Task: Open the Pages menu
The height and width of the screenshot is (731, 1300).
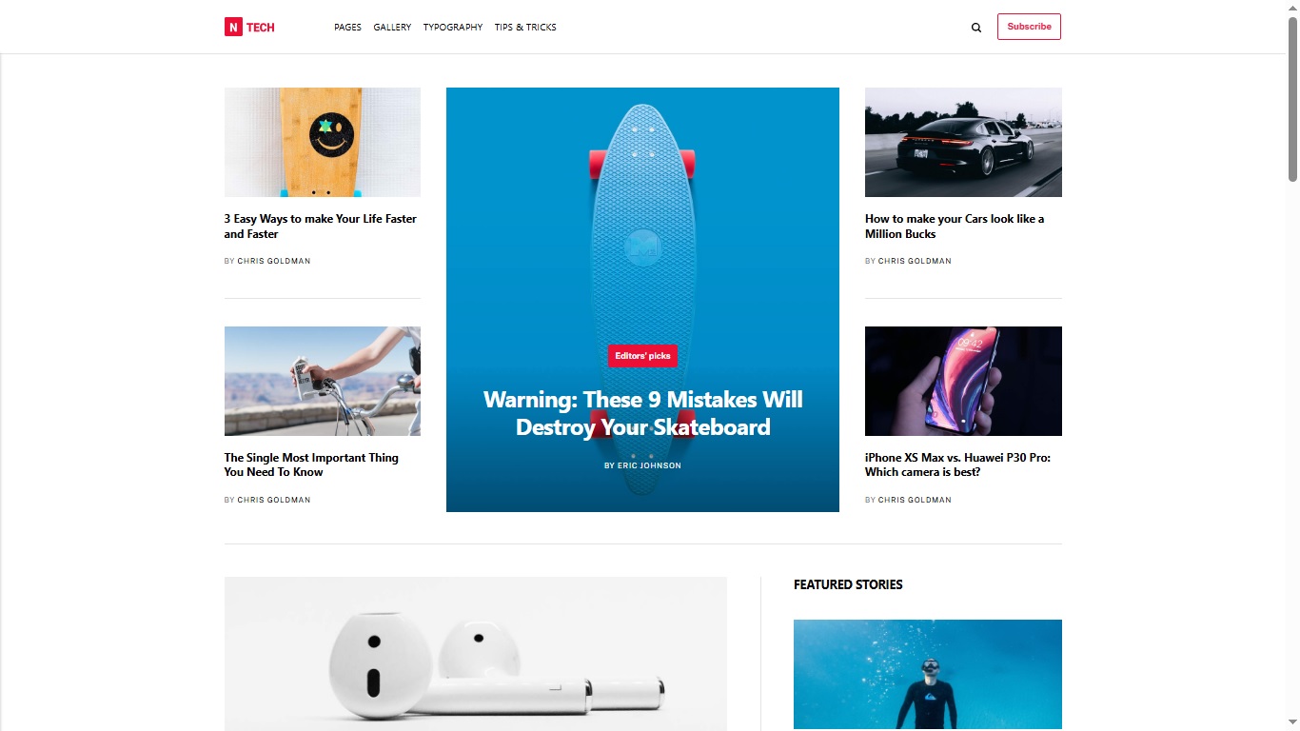Action: (347, 28)
